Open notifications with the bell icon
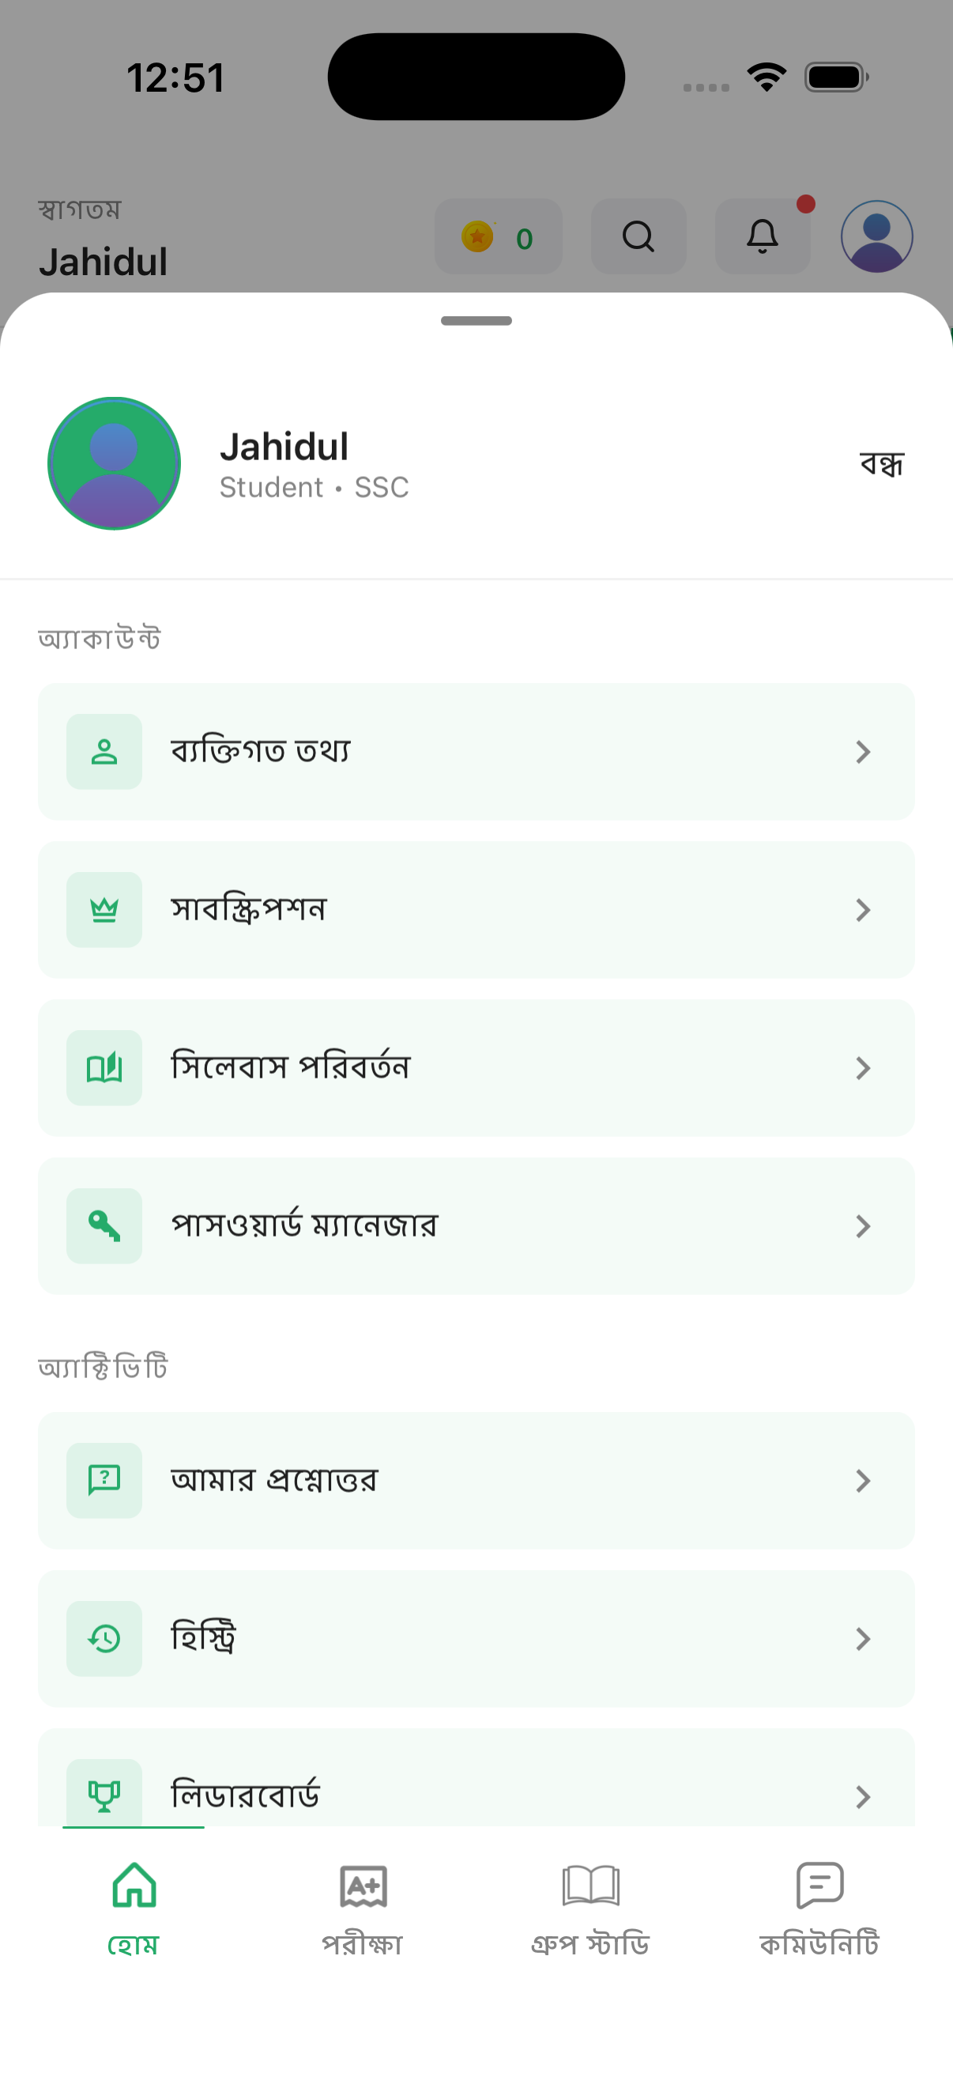The height and width of the screenshot is (2073, 953). 763,236
